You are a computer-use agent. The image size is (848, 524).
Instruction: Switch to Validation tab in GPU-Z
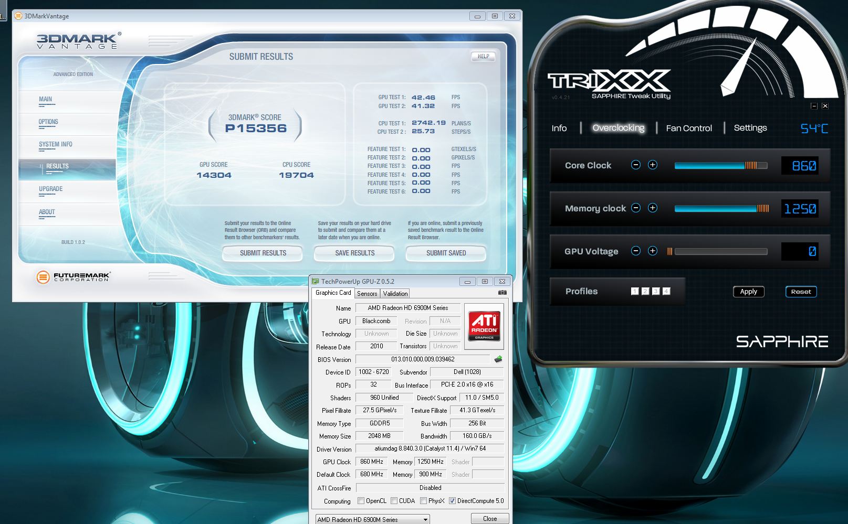pos(395,294)
